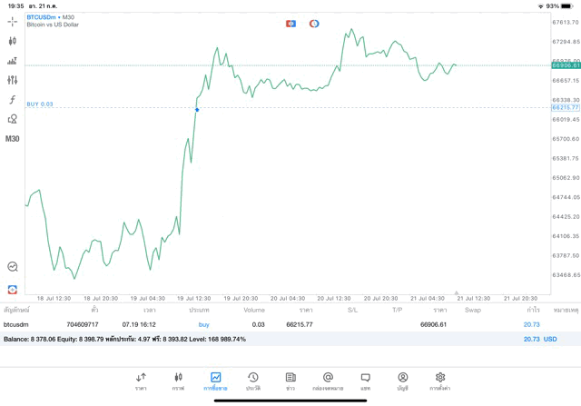Screen dimensions: 581x406
Task: Open the M30 timeframe selector in sidebar
Action: pos(13,139)
